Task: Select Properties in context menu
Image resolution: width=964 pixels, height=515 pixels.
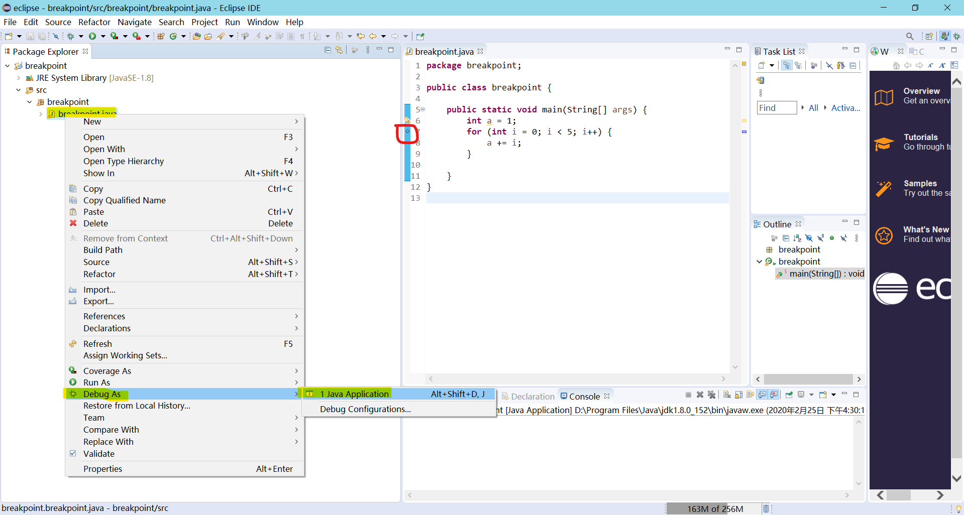Action: (184, 469)
